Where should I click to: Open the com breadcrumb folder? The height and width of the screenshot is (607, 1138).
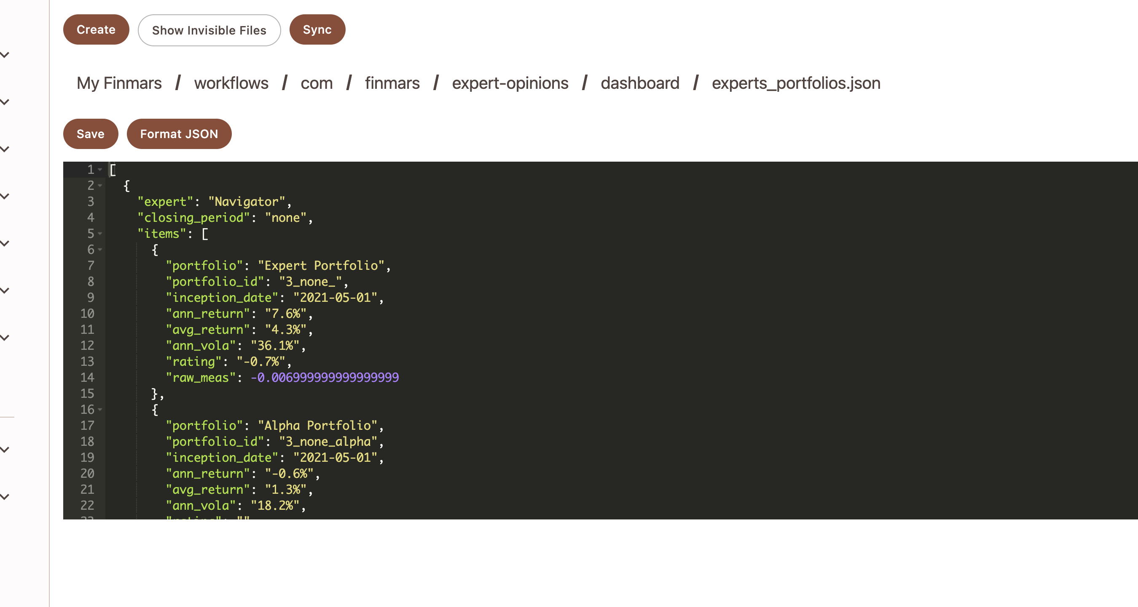[x=316, y=83]
